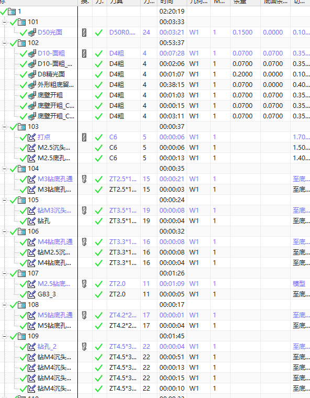Viewport: 310px width, 398px height.
Task: Click the G83_3 drilling operation icon
Action: [x=32, y=294]
